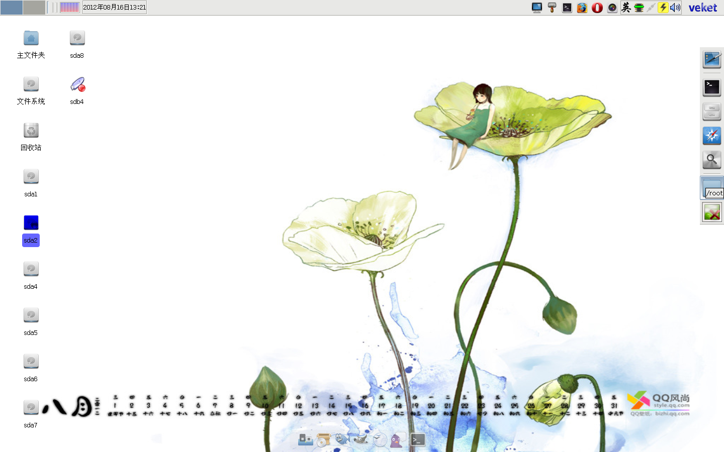Image resolution: width=724 pixels, height=452 pixels.
Task: Open the 回收站 recycle bin
Action: point(31,131)
